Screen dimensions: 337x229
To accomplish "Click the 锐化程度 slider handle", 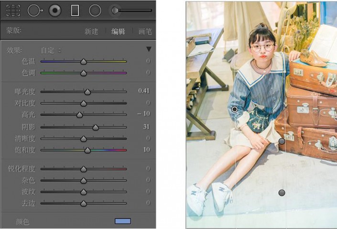I will 84,169.
